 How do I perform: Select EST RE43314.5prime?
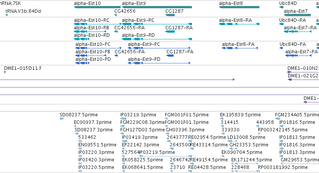pyautogui.click(x=209, y=145)
